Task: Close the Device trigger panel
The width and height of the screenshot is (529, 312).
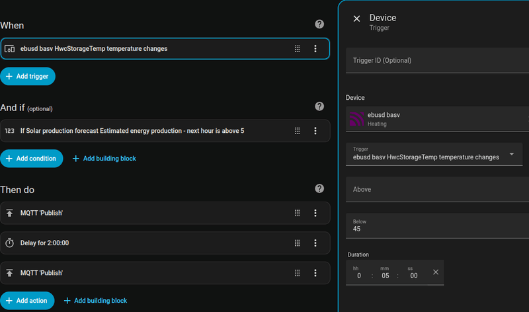Action: (357, 19)
